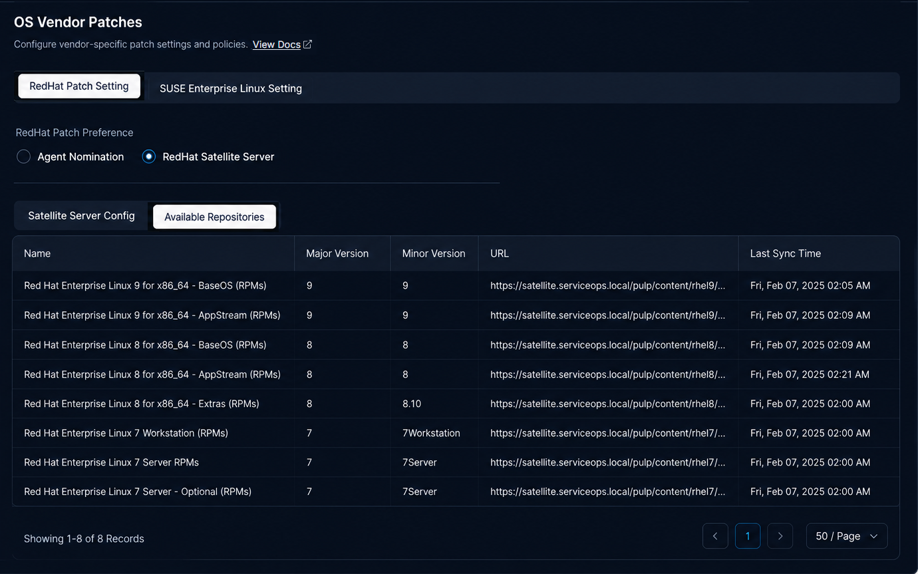Image resolution: width=918 pixels, height=574 pixels.
Task: Select the Agent Nomination radio option
Action: coord(24,157)
